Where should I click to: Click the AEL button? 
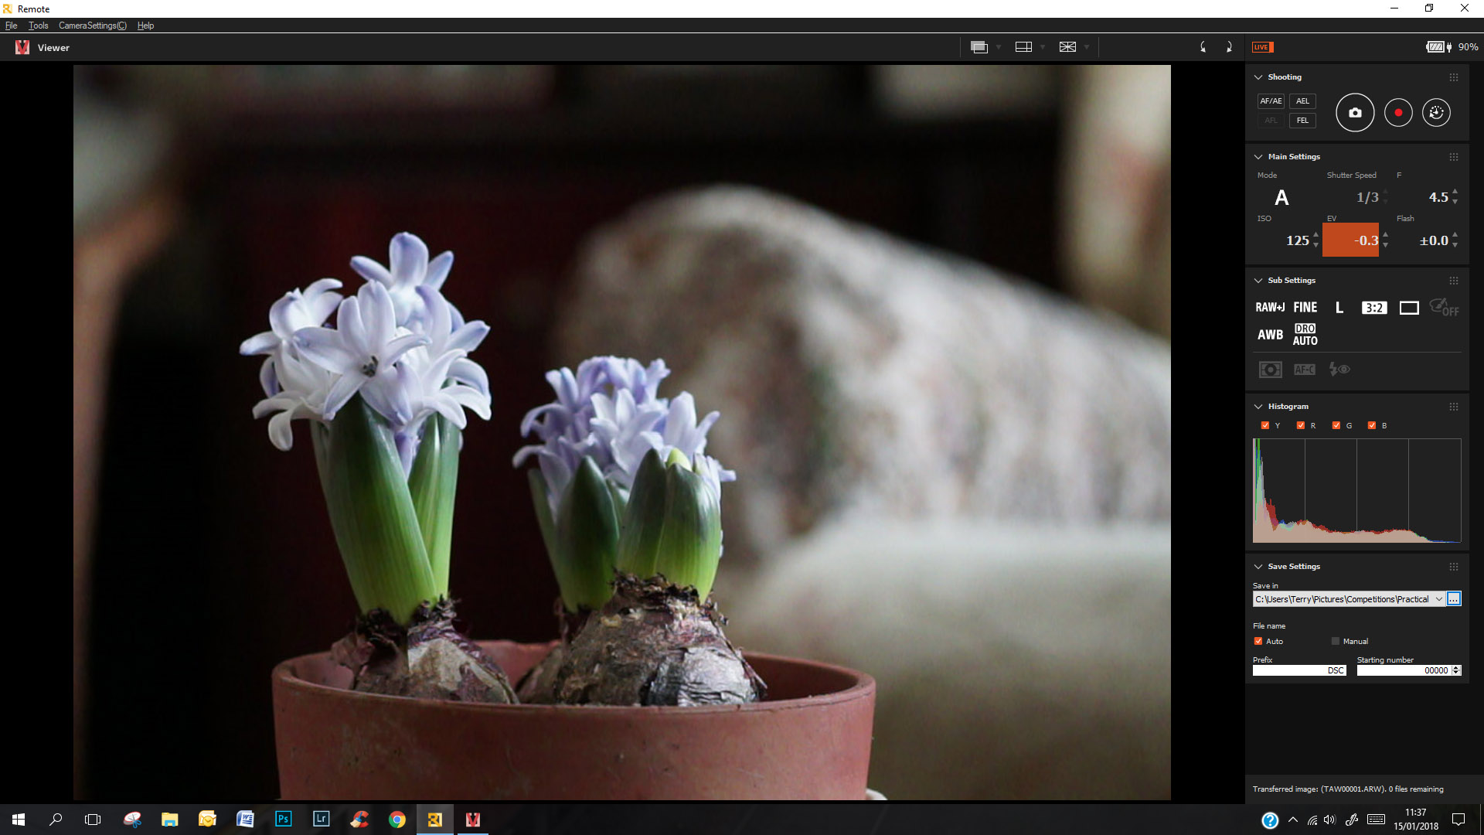click(x=1302, y=101)
